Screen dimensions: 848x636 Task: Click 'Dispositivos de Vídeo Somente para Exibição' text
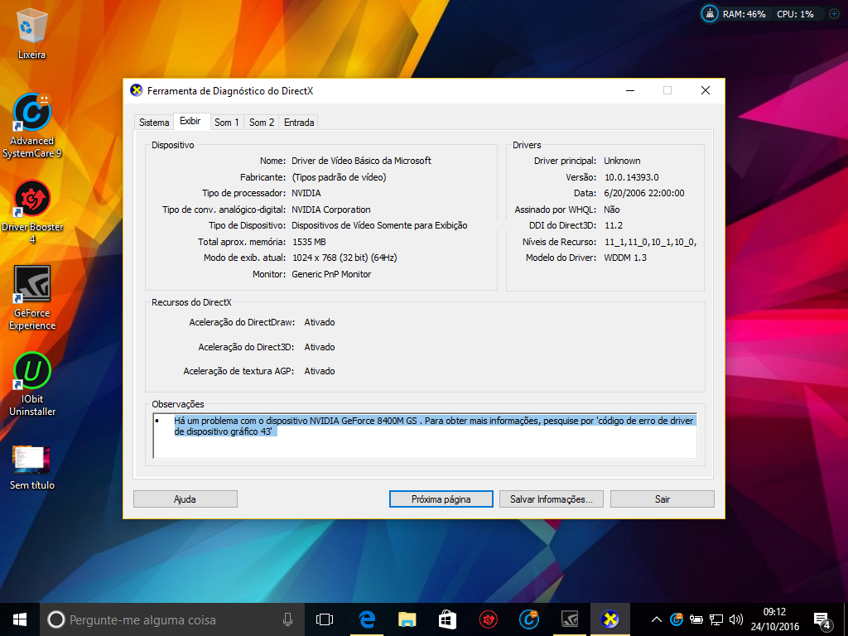(x=379, y=225)
